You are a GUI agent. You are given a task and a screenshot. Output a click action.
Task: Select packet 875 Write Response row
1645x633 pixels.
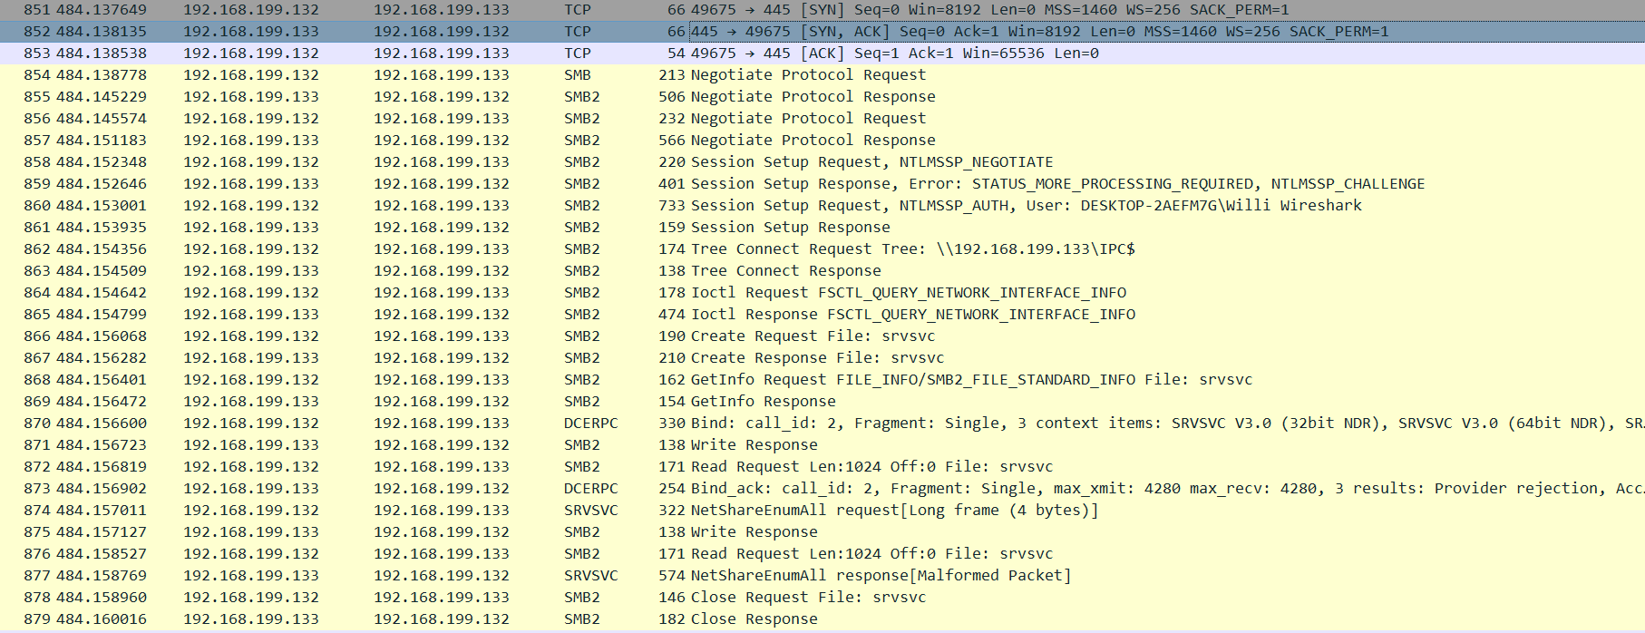[822, 532]
